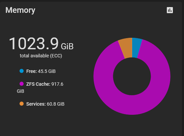Click the bold "ZFS Cache:" word in legend
This screenshot has height=136, width=184.
click(38, 84)
